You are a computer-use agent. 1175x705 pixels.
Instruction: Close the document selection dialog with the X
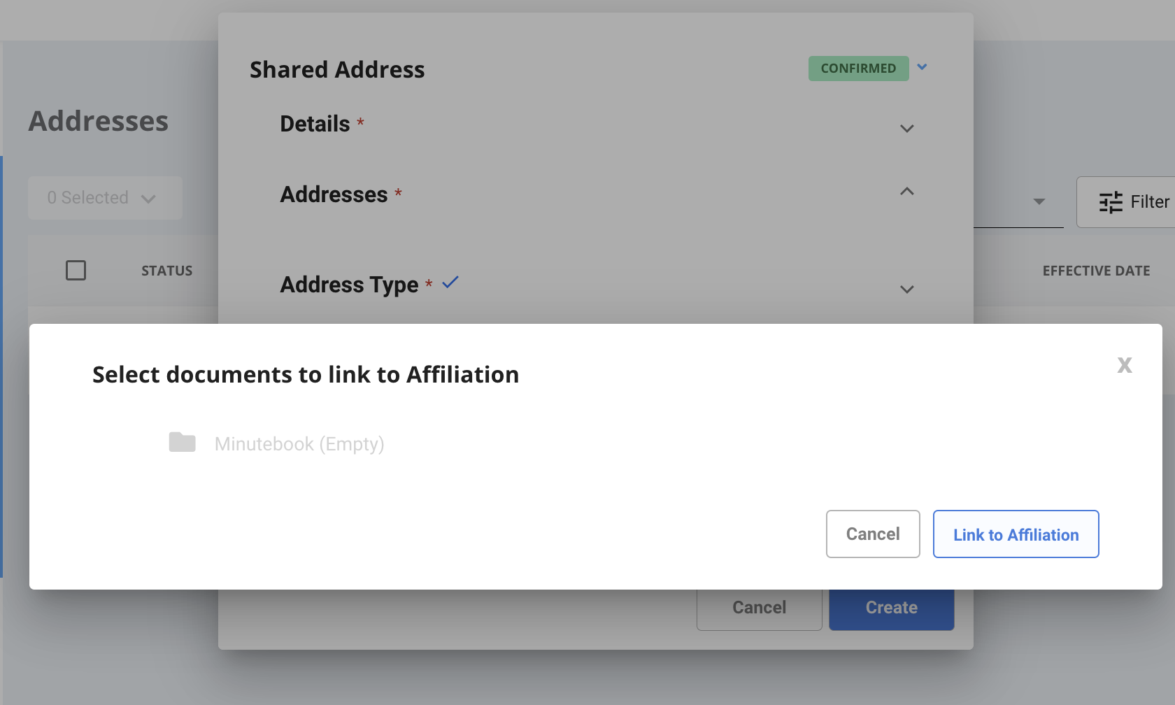coord(1124,364)
